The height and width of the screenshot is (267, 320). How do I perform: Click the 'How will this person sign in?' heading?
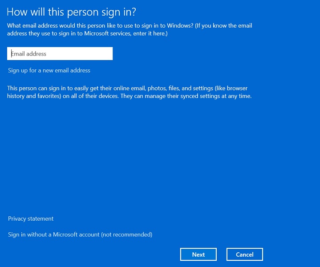click(x=71, y=12)
